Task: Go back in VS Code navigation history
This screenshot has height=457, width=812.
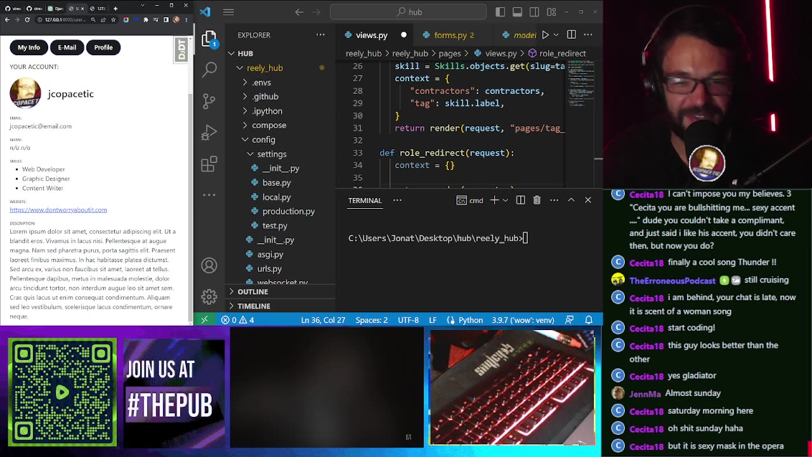Action: tap(299, 12)
